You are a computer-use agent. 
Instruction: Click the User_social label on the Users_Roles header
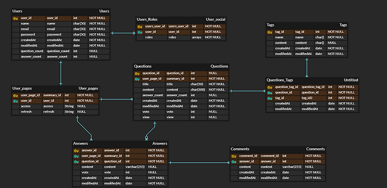pos(216,20)
